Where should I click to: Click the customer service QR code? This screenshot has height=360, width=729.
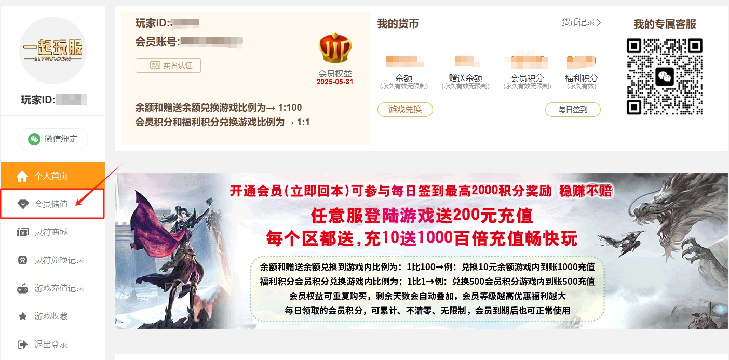(x=665, y=76)
